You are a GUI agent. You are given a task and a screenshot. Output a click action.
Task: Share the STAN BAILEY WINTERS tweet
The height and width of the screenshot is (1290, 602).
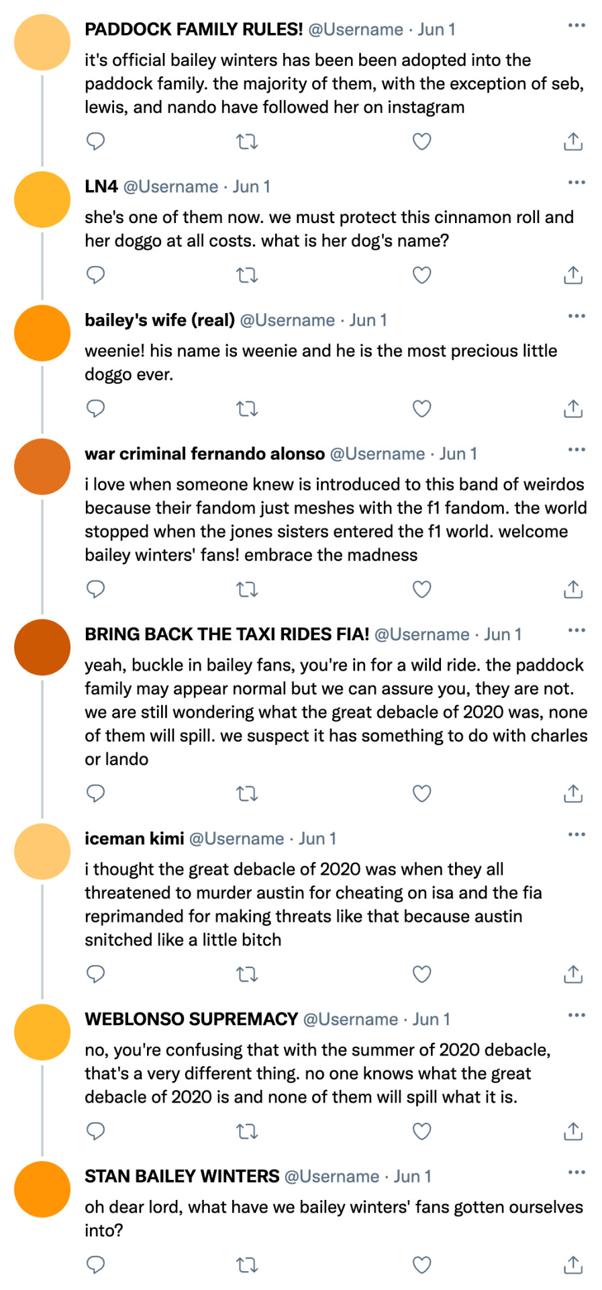point(573,1265)
